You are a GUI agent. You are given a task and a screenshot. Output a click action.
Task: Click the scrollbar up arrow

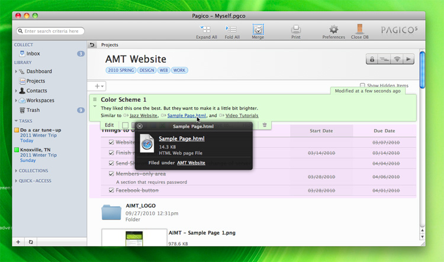(422, 231)
